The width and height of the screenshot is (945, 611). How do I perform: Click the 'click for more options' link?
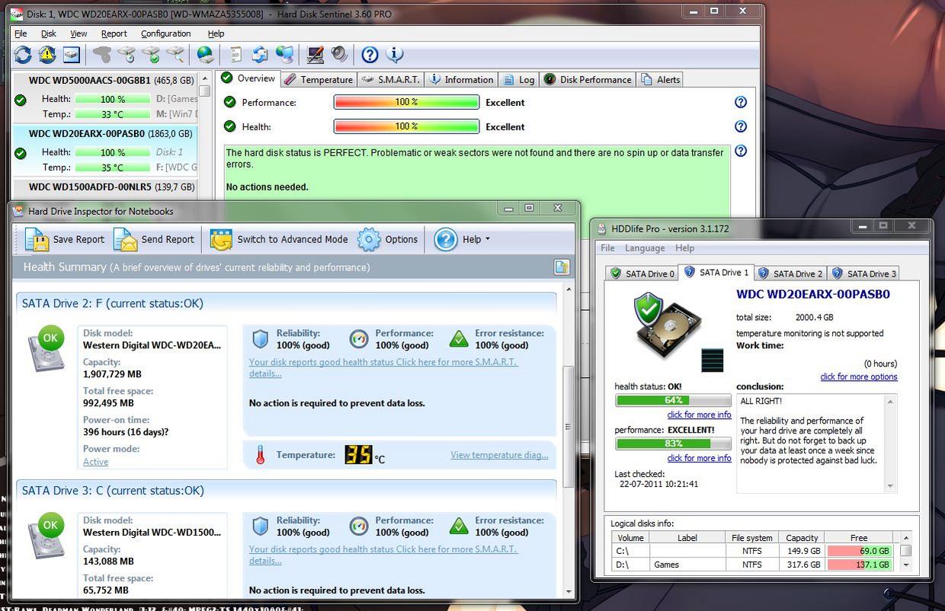(858, 377)
